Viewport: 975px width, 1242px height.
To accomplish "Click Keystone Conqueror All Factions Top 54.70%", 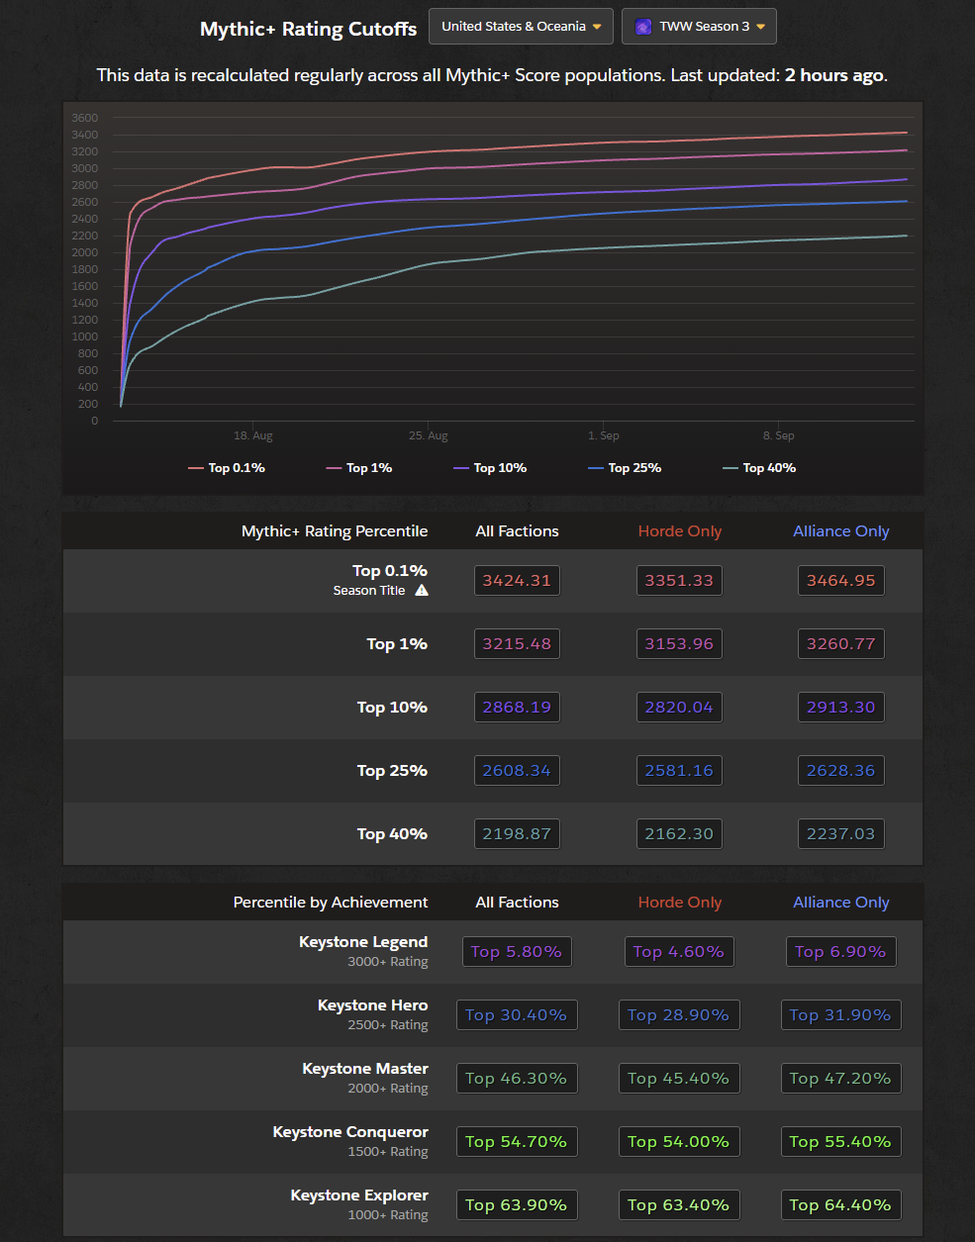I will pyautogui.click(x=517, y=1142).
